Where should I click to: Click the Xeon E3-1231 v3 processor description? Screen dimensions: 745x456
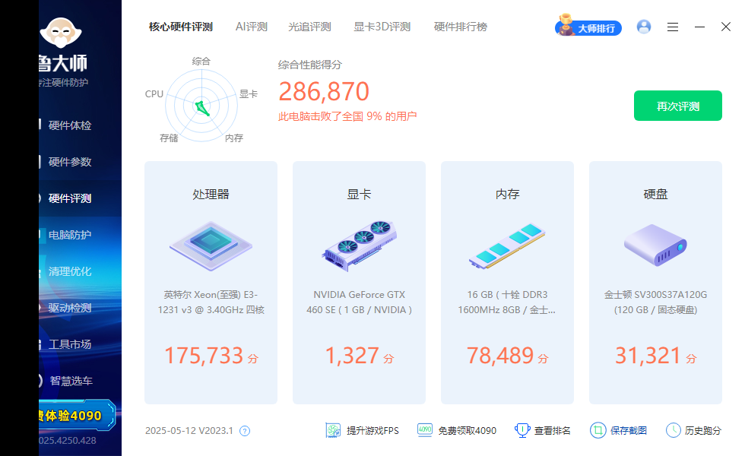[x=211, y=302]
